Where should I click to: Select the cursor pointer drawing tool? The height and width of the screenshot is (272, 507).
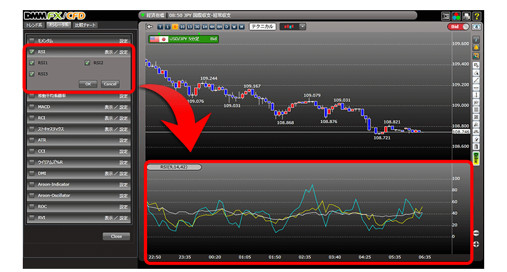tap(477, 65)
